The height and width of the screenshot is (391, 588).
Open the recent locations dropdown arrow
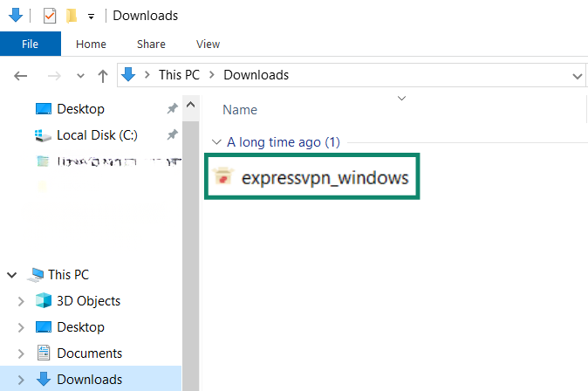coord(79,76)
